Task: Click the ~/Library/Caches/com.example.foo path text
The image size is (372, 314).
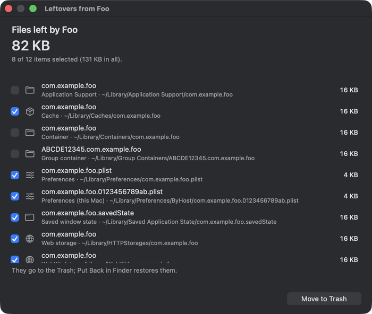Action: coord(112,116)
